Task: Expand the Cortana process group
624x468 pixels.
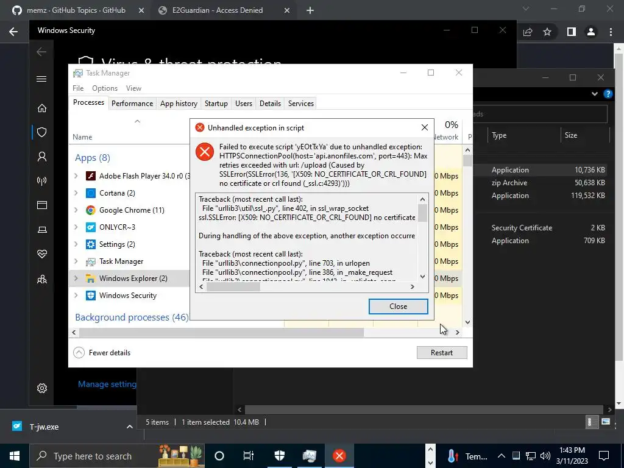Action: click(76, 193)
